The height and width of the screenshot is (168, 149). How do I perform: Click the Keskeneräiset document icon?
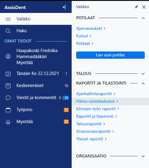click(8, 86)
